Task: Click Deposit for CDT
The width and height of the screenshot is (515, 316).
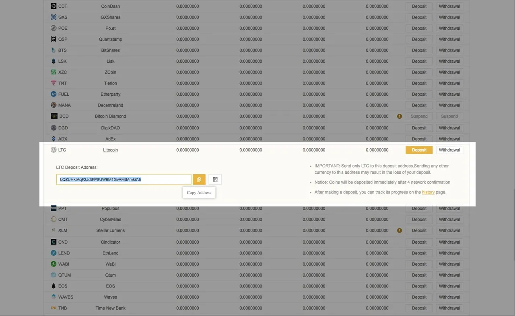Action: click(x=419, y=6)
